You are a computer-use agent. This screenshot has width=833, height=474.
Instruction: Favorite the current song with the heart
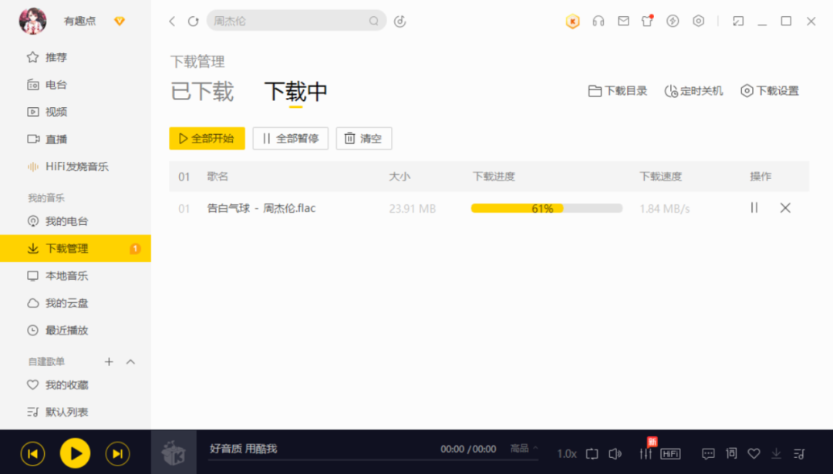[x=754, y=453]
